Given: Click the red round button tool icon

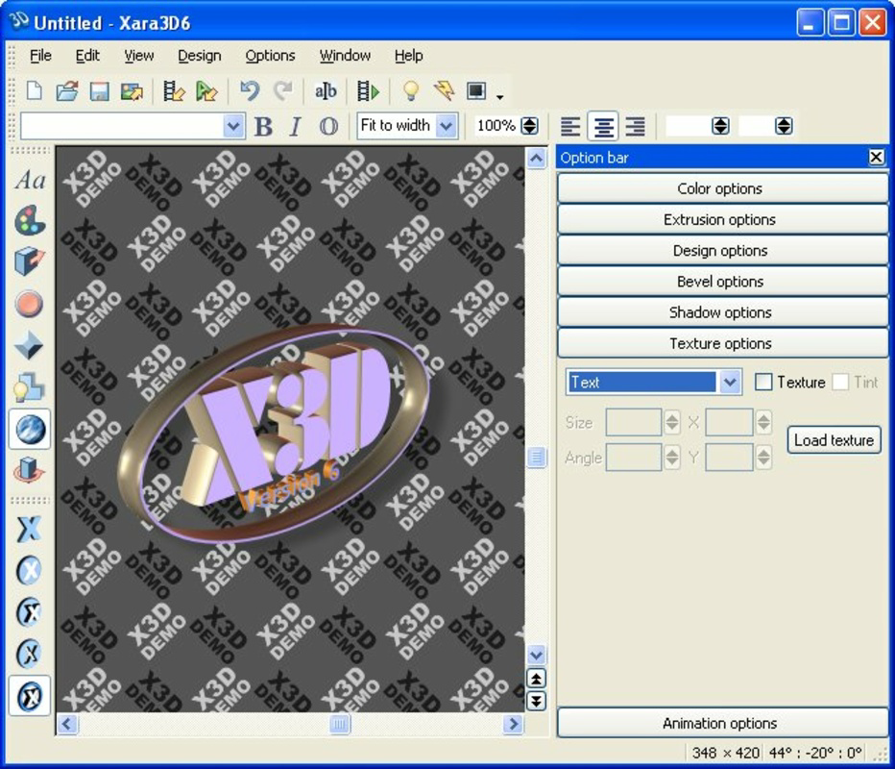Looking at the screenshot, I should pyautogui.click(x=30, y=304).
